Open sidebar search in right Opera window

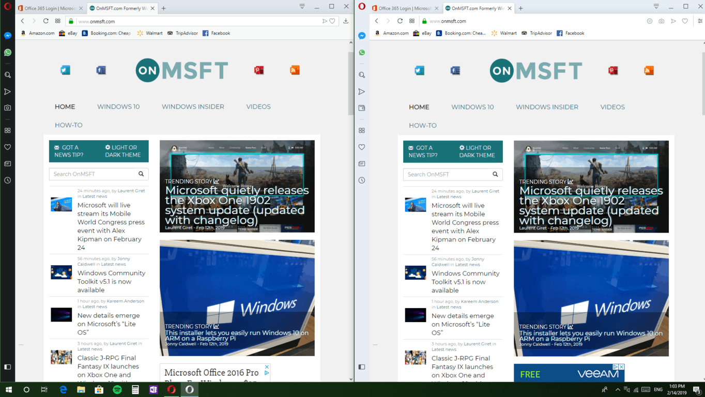point(362,75)
